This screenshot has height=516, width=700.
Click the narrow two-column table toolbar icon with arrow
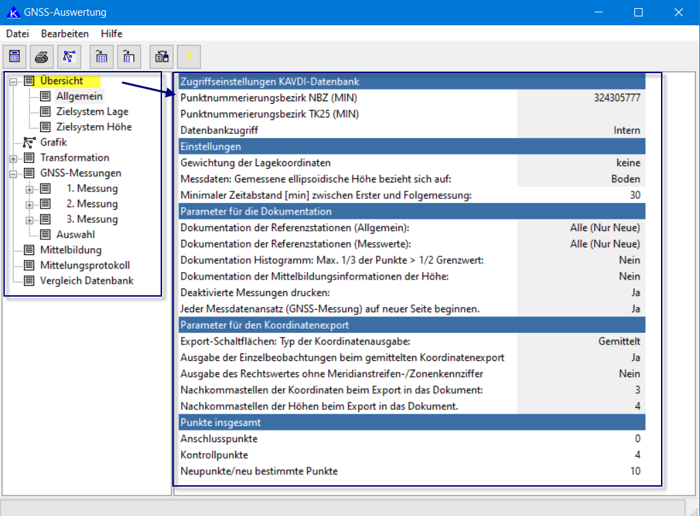129,57
